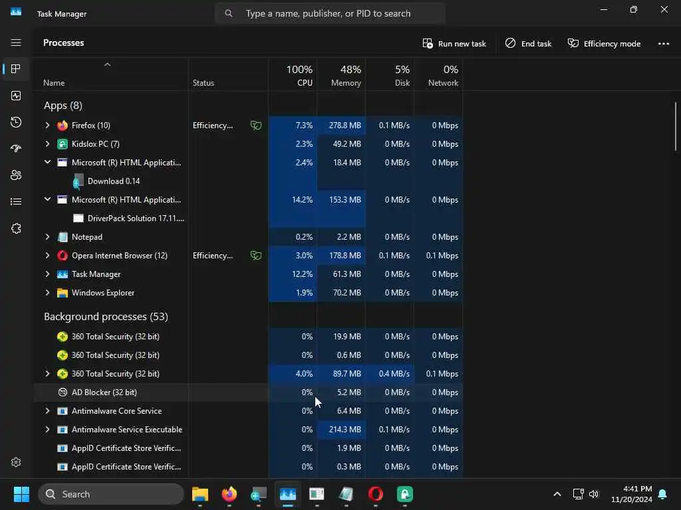
Task: Expand the Task Manager process group
Action: point(47,274)
